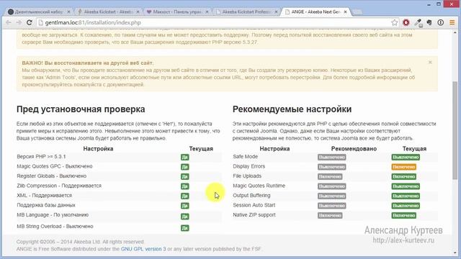Click the current badge for Magic Quotes Runtime

[406, 186]
